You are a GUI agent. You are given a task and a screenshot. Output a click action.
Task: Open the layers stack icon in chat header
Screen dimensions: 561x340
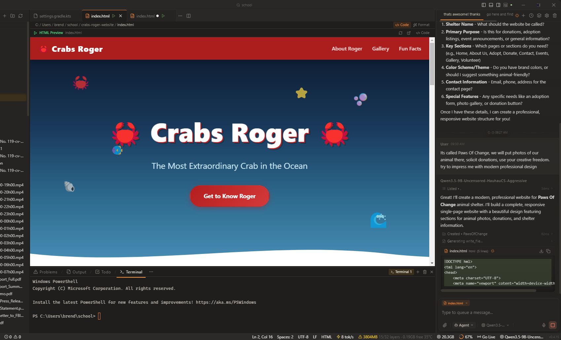coord(539,15)
